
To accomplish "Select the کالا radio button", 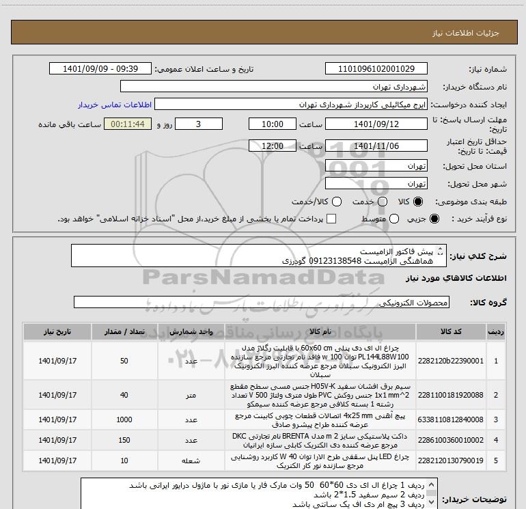I will pyautogui.click(x=418, y=202).
